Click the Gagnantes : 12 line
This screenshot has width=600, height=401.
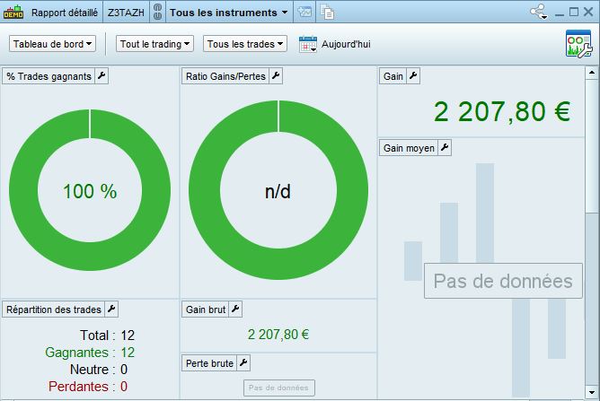click(90, 353)
